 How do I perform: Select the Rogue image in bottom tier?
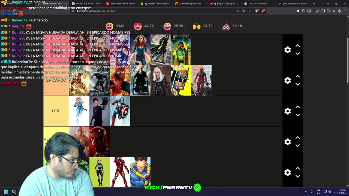tap(100, 172)
